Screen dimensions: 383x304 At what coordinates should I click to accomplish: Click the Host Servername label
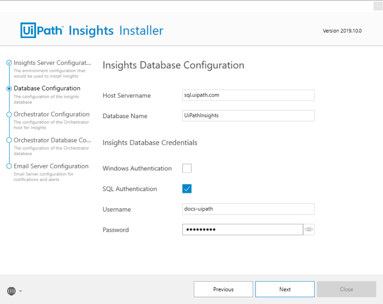coord(127,96)
